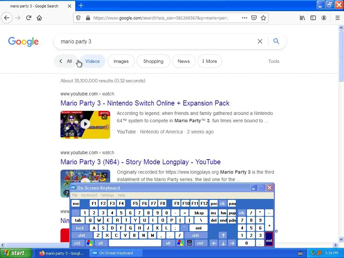344x258 pixels.
Task: Click the left arrow key on keyboard
Action: (214, 243)
